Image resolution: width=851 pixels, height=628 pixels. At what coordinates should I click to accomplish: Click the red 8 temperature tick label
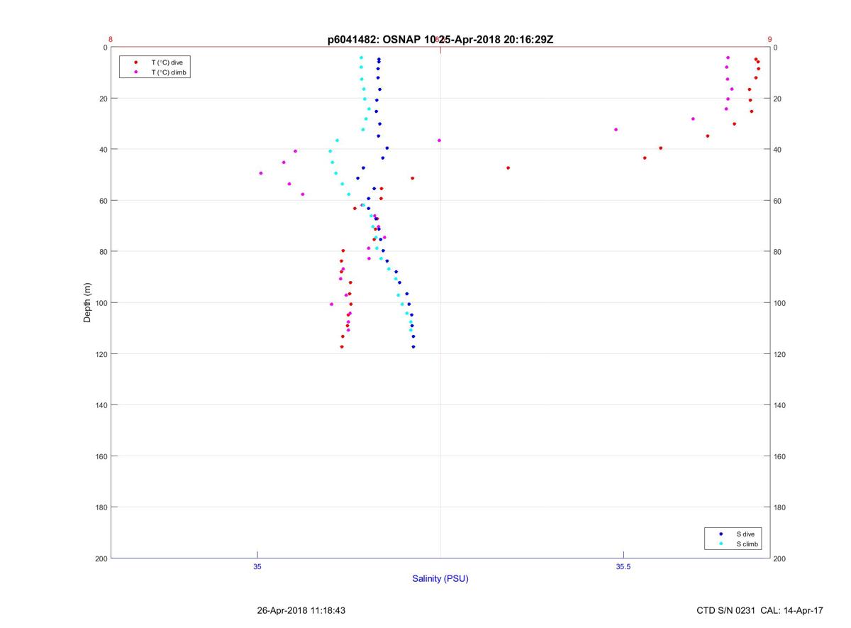(111, 40)
